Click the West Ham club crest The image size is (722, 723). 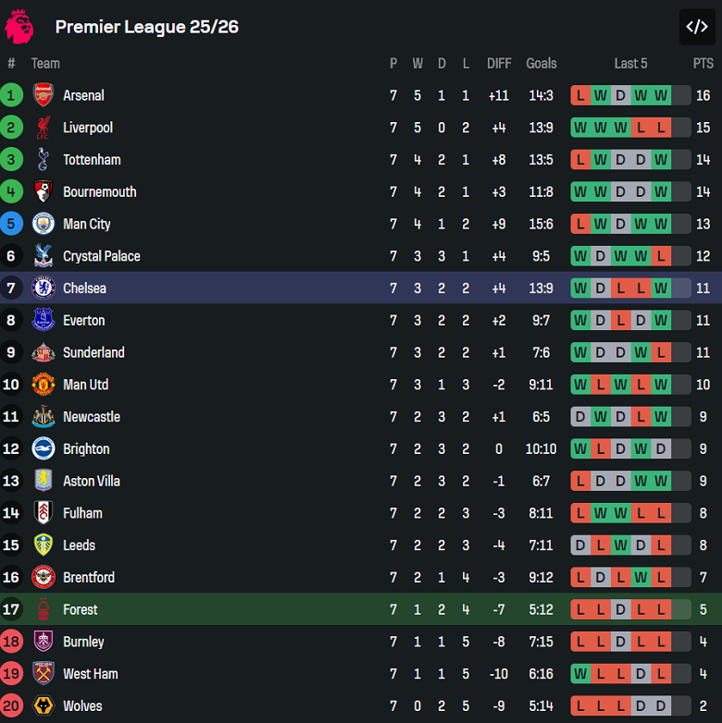coord(44,674)
